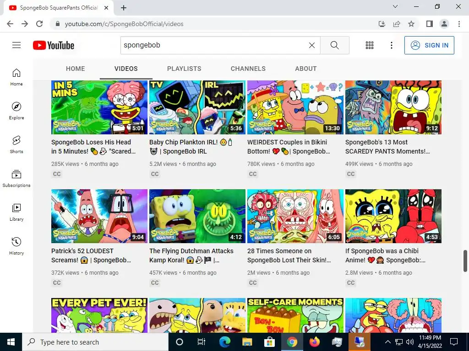This screenshot has height=351, width=469.
Task: Open the 13 Most SCAREDY PANTS Moments thumbnail
Action: (x=393, y=107)
